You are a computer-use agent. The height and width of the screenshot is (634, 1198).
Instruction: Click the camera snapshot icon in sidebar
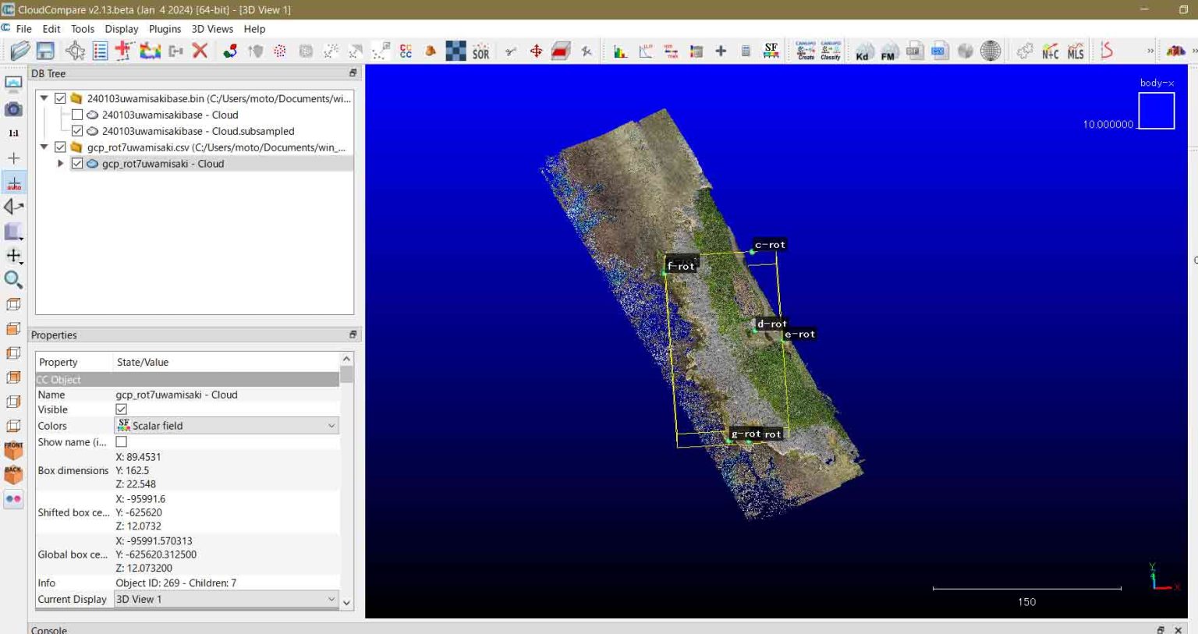(x=13, y=109)
